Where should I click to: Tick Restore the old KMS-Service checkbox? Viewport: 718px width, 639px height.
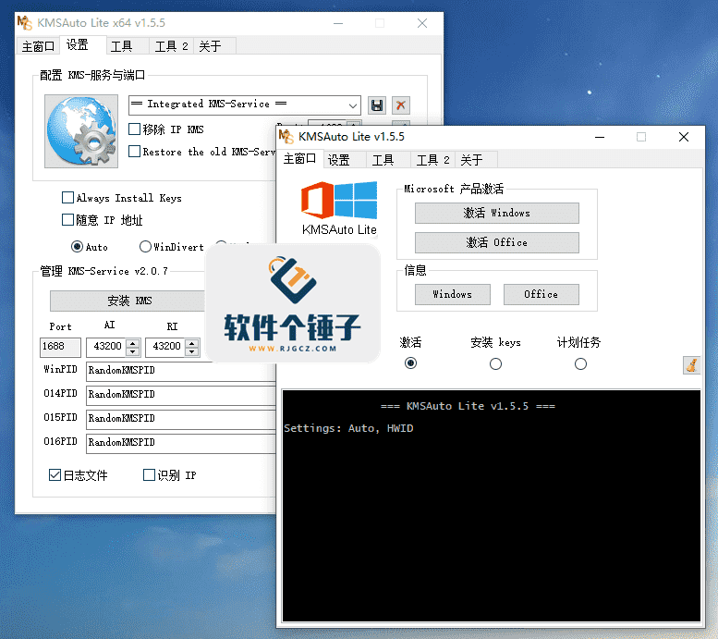134,152
